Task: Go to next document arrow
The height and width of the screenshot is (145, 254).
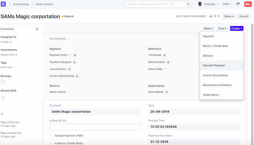Action: pos(218,16)
